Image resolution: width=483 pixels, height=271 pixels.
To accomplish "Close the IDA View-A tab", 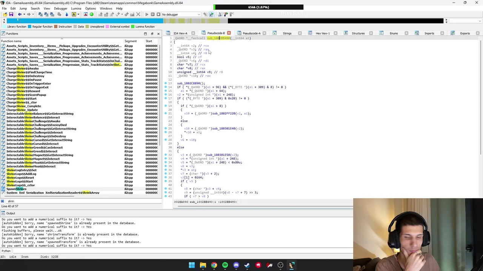I will [x=193, y=33].
